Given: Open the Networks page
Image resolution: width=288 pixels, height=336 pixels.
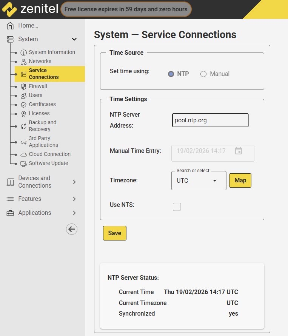Looking at the screenshot, I should [40, 61].
